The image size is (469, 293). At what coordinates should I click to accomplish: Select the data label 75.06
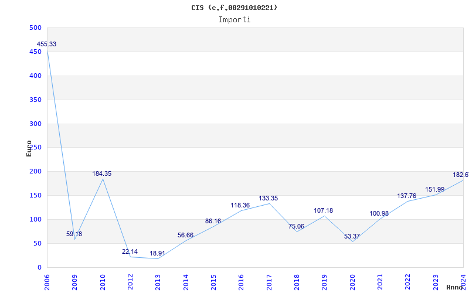[296, 227]
